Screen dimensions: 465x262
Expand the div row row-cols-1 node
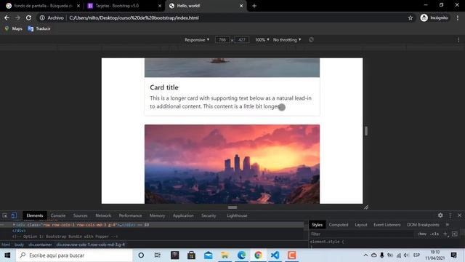pos(14,225)
